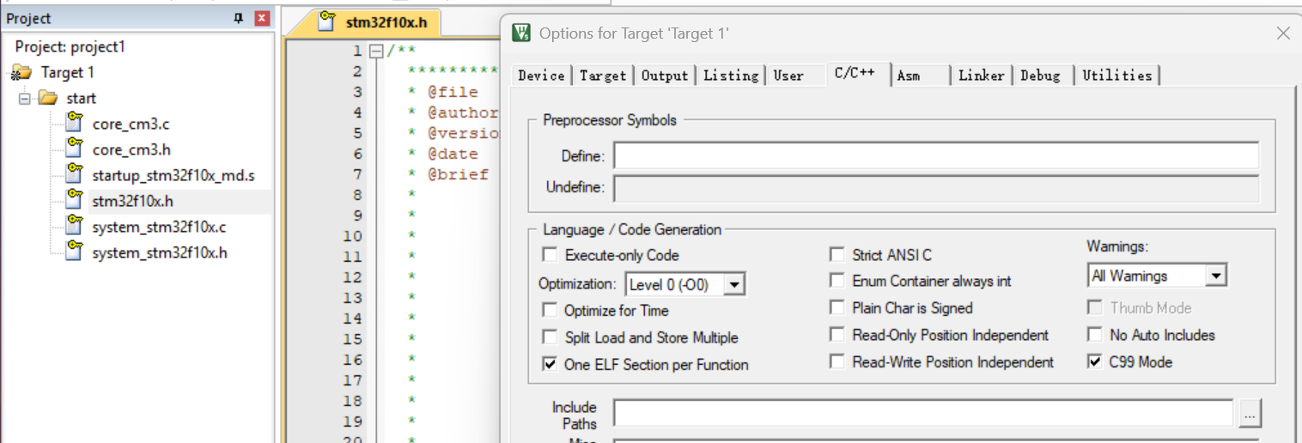Click the file icon beside startup_stm32f10x_md.s
Screen dimensions: 1302x443
75,174
